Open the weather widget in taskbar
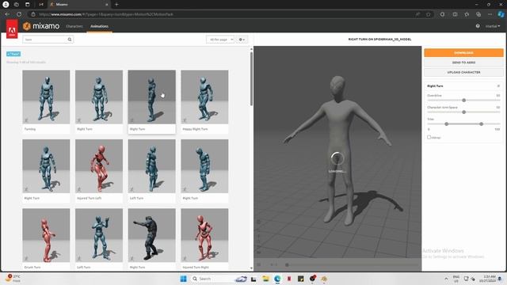Screen dimensions: 507x285 [13, 278]
